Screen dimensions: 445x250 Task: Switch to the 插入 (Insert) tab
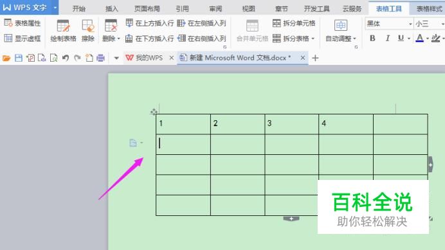[112, 9]
